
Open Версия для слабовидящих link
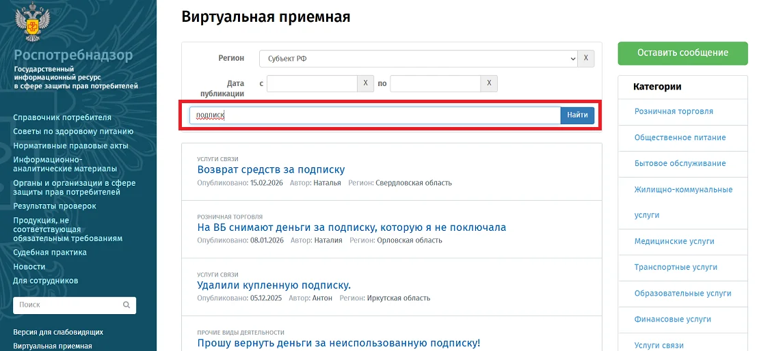[x=58, y=332]
